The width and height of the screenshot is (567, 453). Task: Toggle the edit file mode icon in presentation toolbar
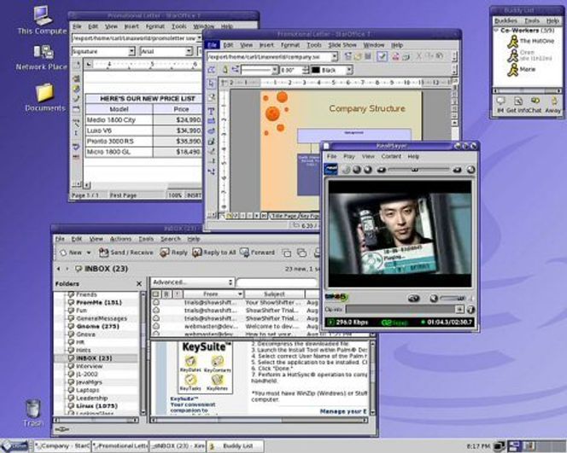383,56
